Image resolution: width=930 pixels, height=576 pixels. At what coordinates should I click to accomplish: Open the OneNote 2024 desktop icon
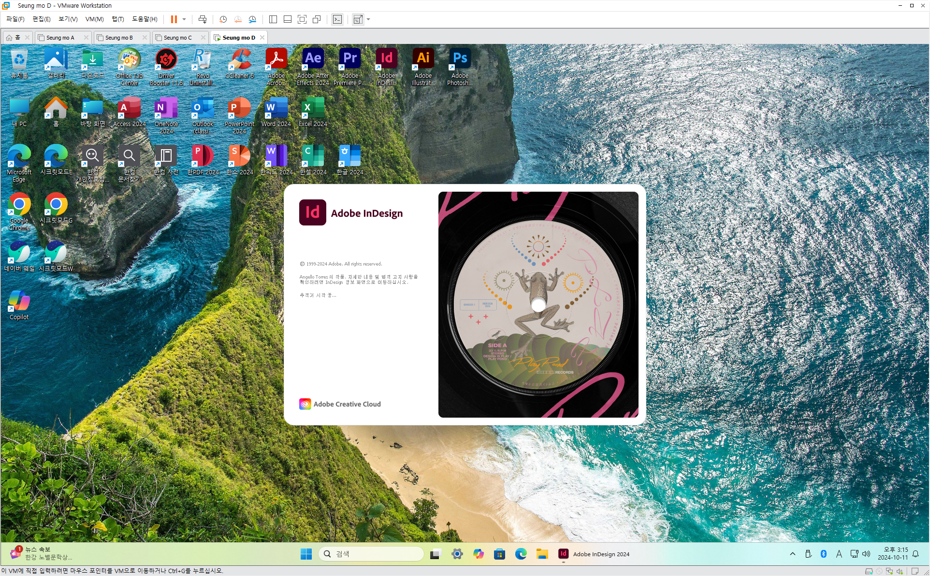coord(166,115)
